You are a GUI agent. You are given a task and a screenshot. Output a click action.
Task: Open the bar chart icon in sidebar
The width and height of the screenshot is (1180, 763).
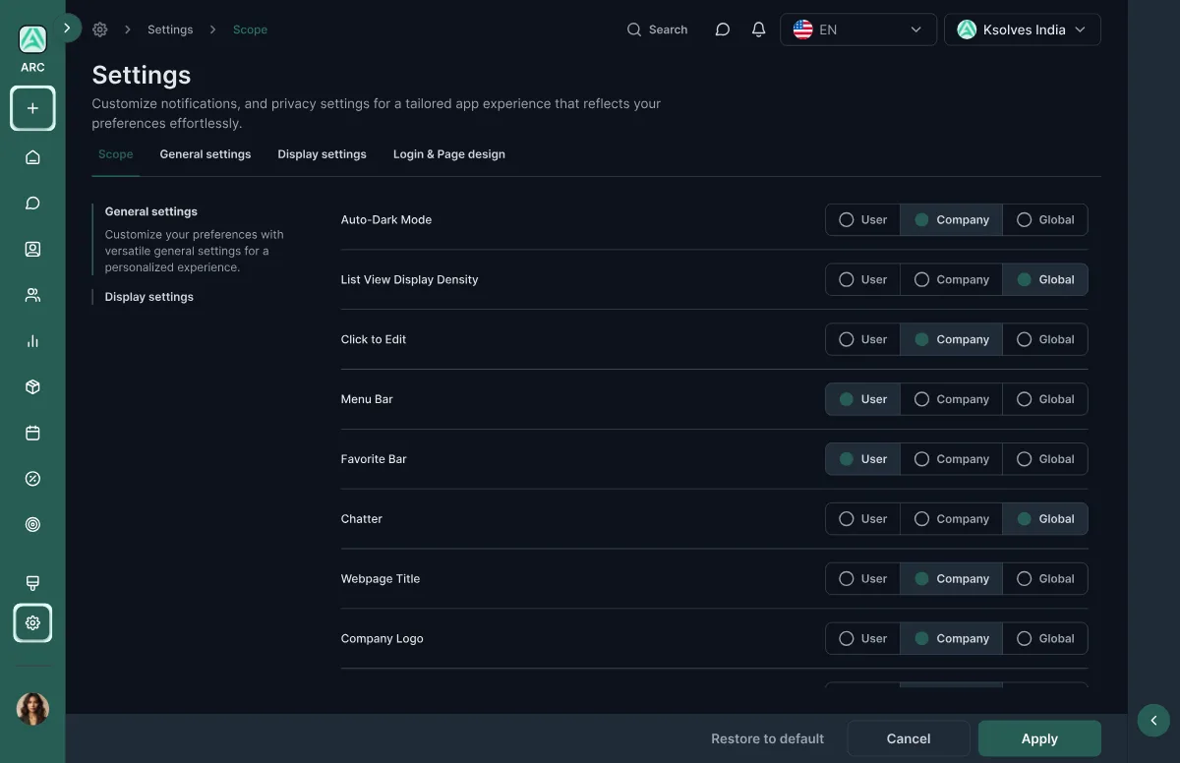click(x=32, y=341)
